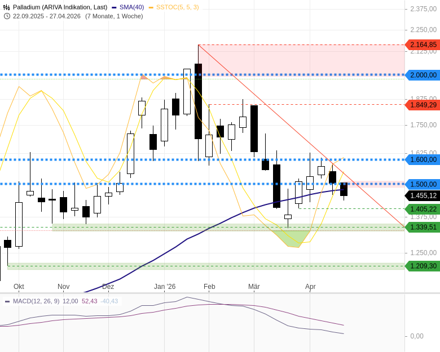Toggle the SSTOC(5, 5, 3) indicator label

(177, 7)
